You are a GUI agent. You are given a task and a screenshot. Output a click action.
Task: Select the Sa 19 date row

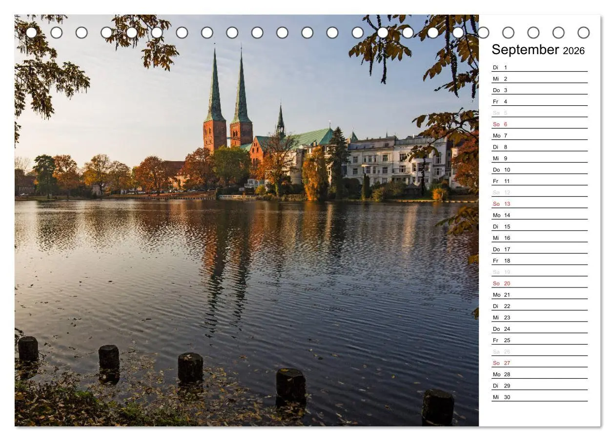tap(539, 272)
